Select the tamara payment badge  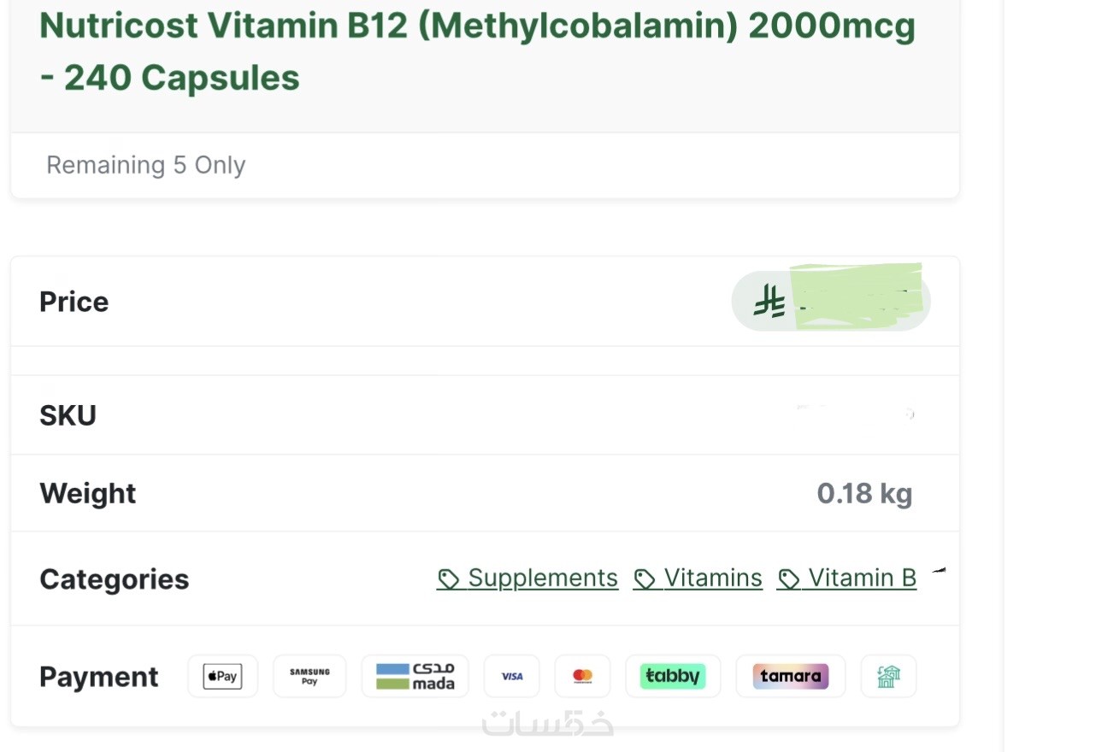pyautogui.click(x=791, y=677)
